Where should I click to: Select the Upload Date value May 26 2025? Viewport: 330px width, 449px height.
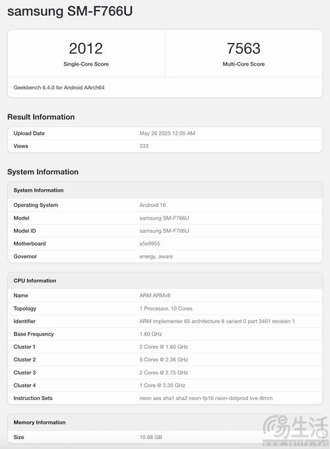167,134
